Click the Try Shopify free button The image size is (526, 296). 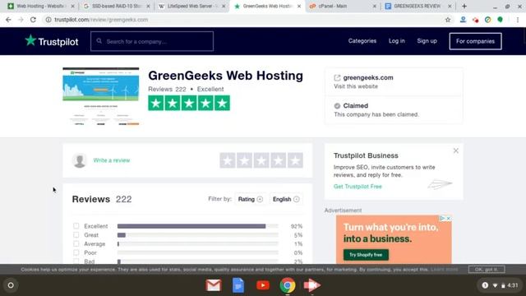[x=366, y=255]
